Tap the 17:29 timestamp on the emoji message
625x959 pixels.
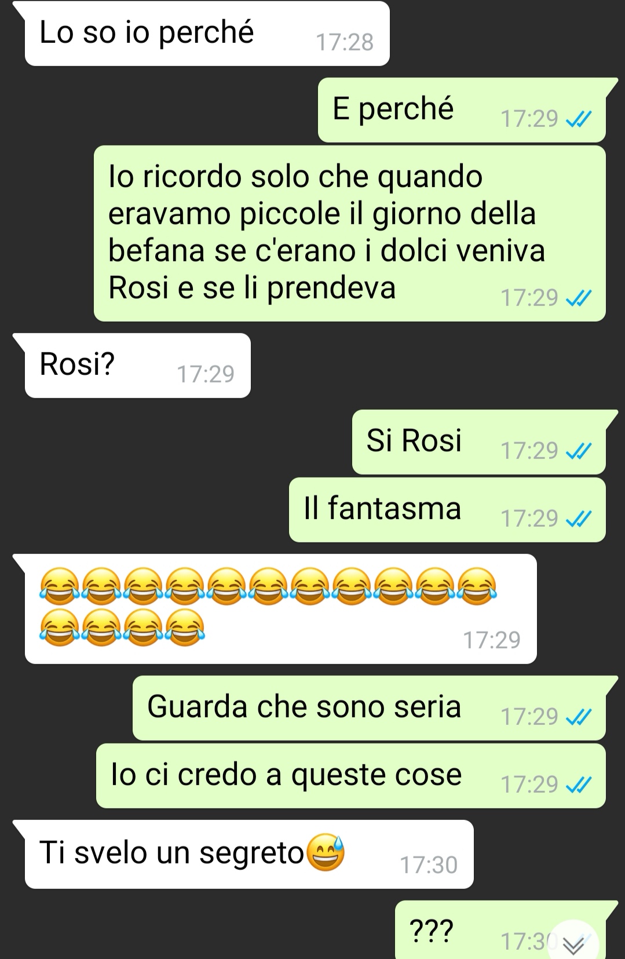coord(492,640)
